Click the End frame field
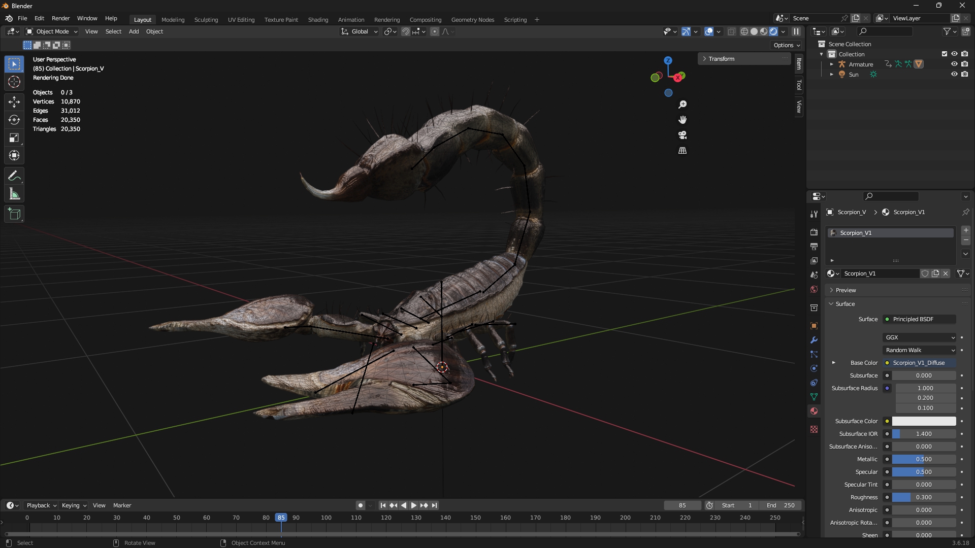This screenshot has width=975, height=548. point(781,505)
